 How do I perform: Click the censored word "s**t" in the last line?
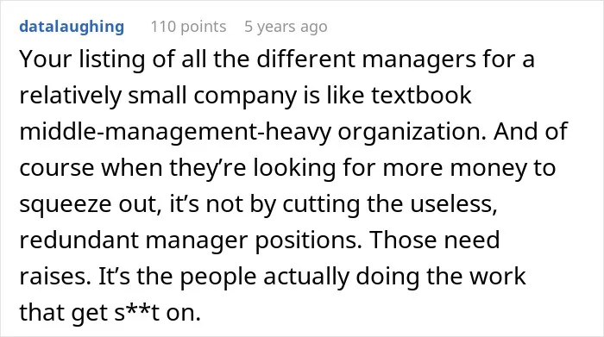(136, 312)
